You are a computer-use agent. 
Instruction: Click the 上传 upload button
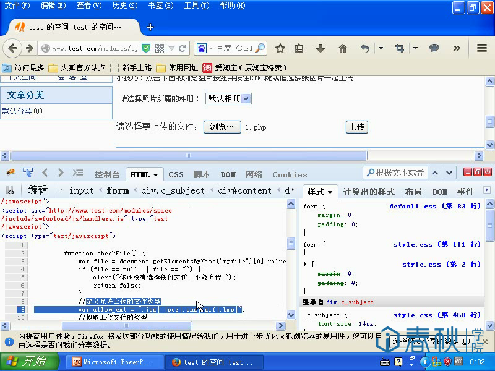(x=356, y=127)
